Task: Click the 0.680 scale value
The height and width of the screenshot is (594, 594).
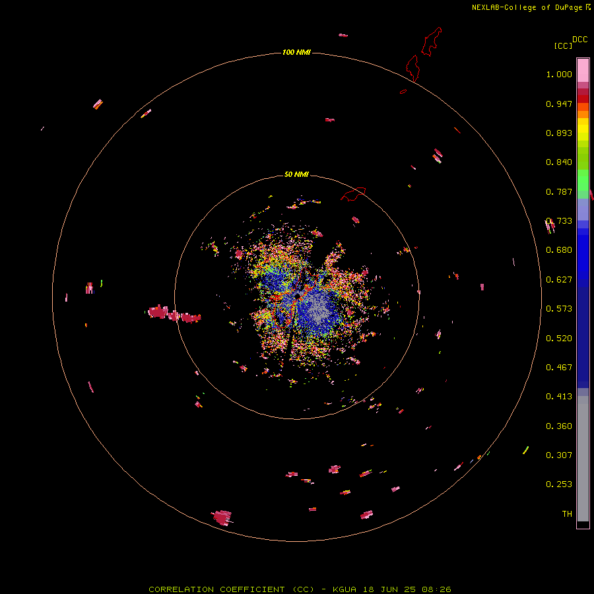Action: tap(559, 250)
